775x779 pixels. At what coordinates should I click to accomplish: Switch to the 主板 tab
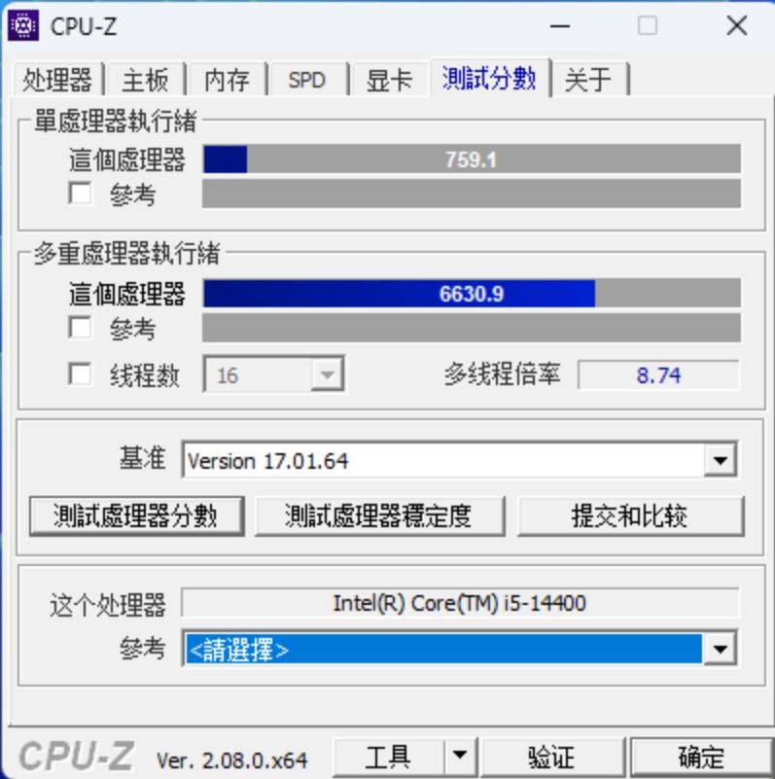pyautogui.click(x=145, y=80)
